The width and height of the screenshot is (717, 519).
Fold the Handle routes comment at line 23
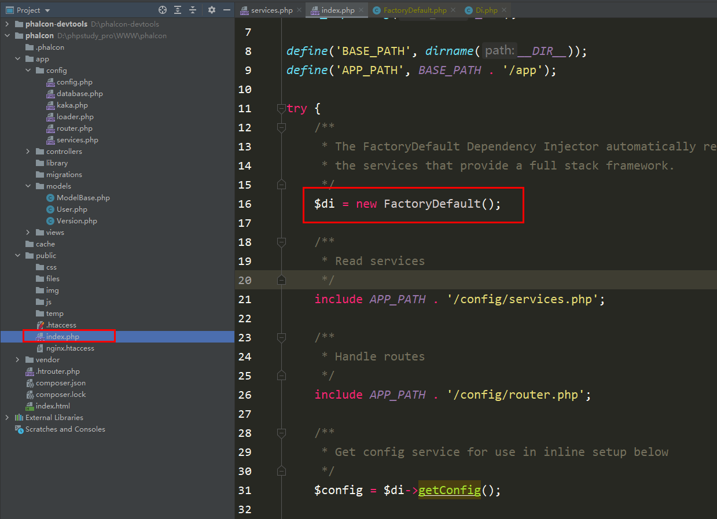coord(282,337)
